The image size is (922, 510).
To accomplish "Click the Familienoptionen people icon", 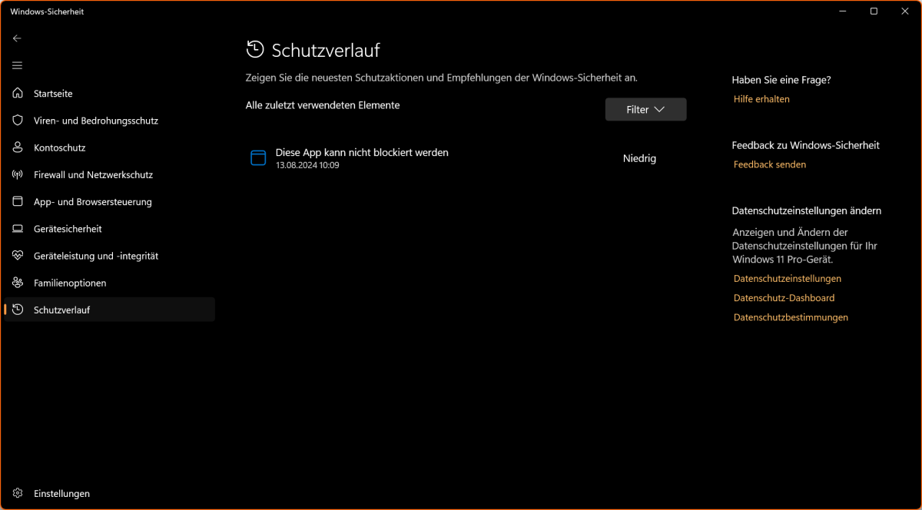I will [18, 283].
